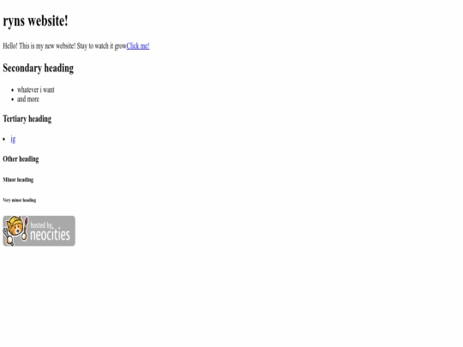Click the bullet before "and more"
The image size is (463, 347).
click(12, 99)
